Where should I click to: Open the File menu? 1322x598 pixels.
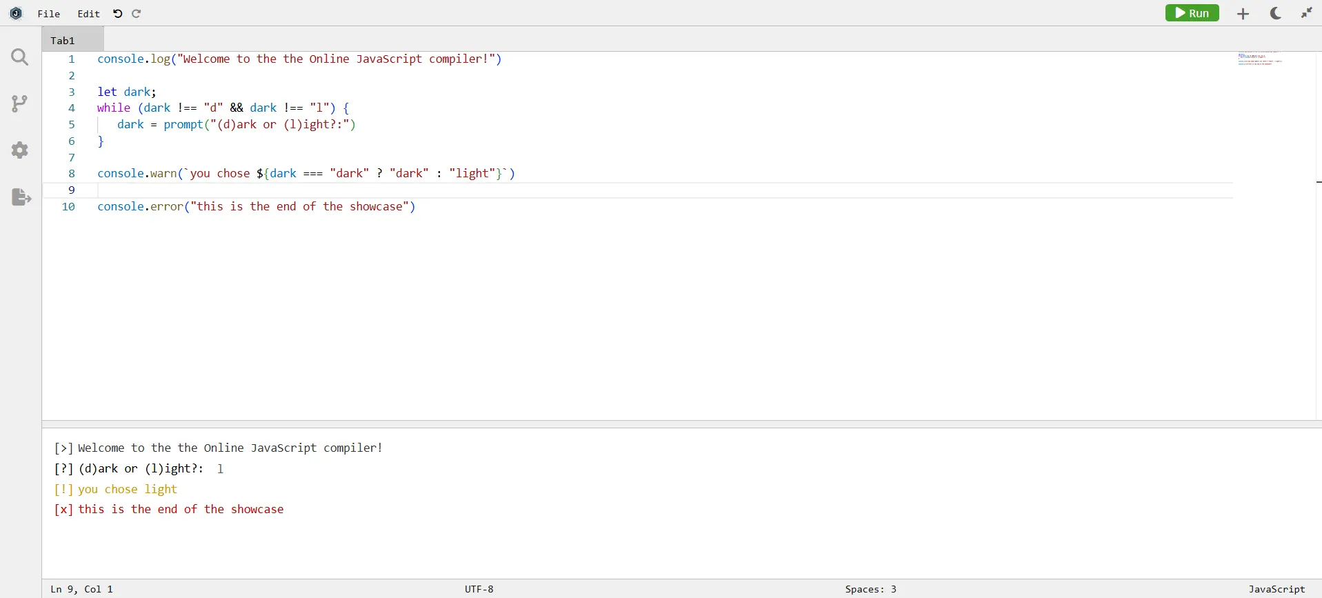49,14
